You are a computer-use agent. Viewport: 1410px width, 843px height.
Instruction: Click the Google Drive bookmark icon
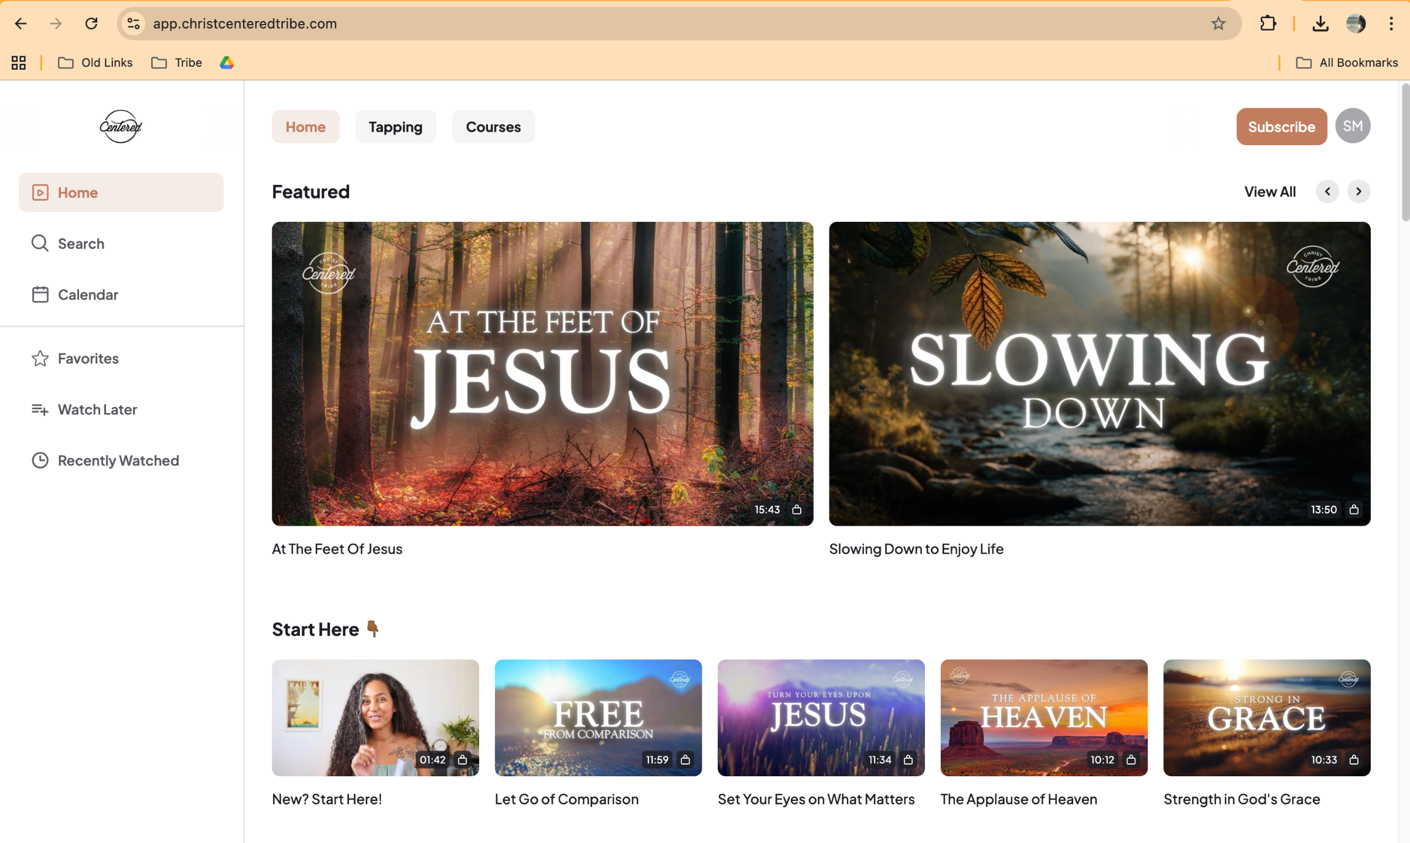[x=227, y=63]
